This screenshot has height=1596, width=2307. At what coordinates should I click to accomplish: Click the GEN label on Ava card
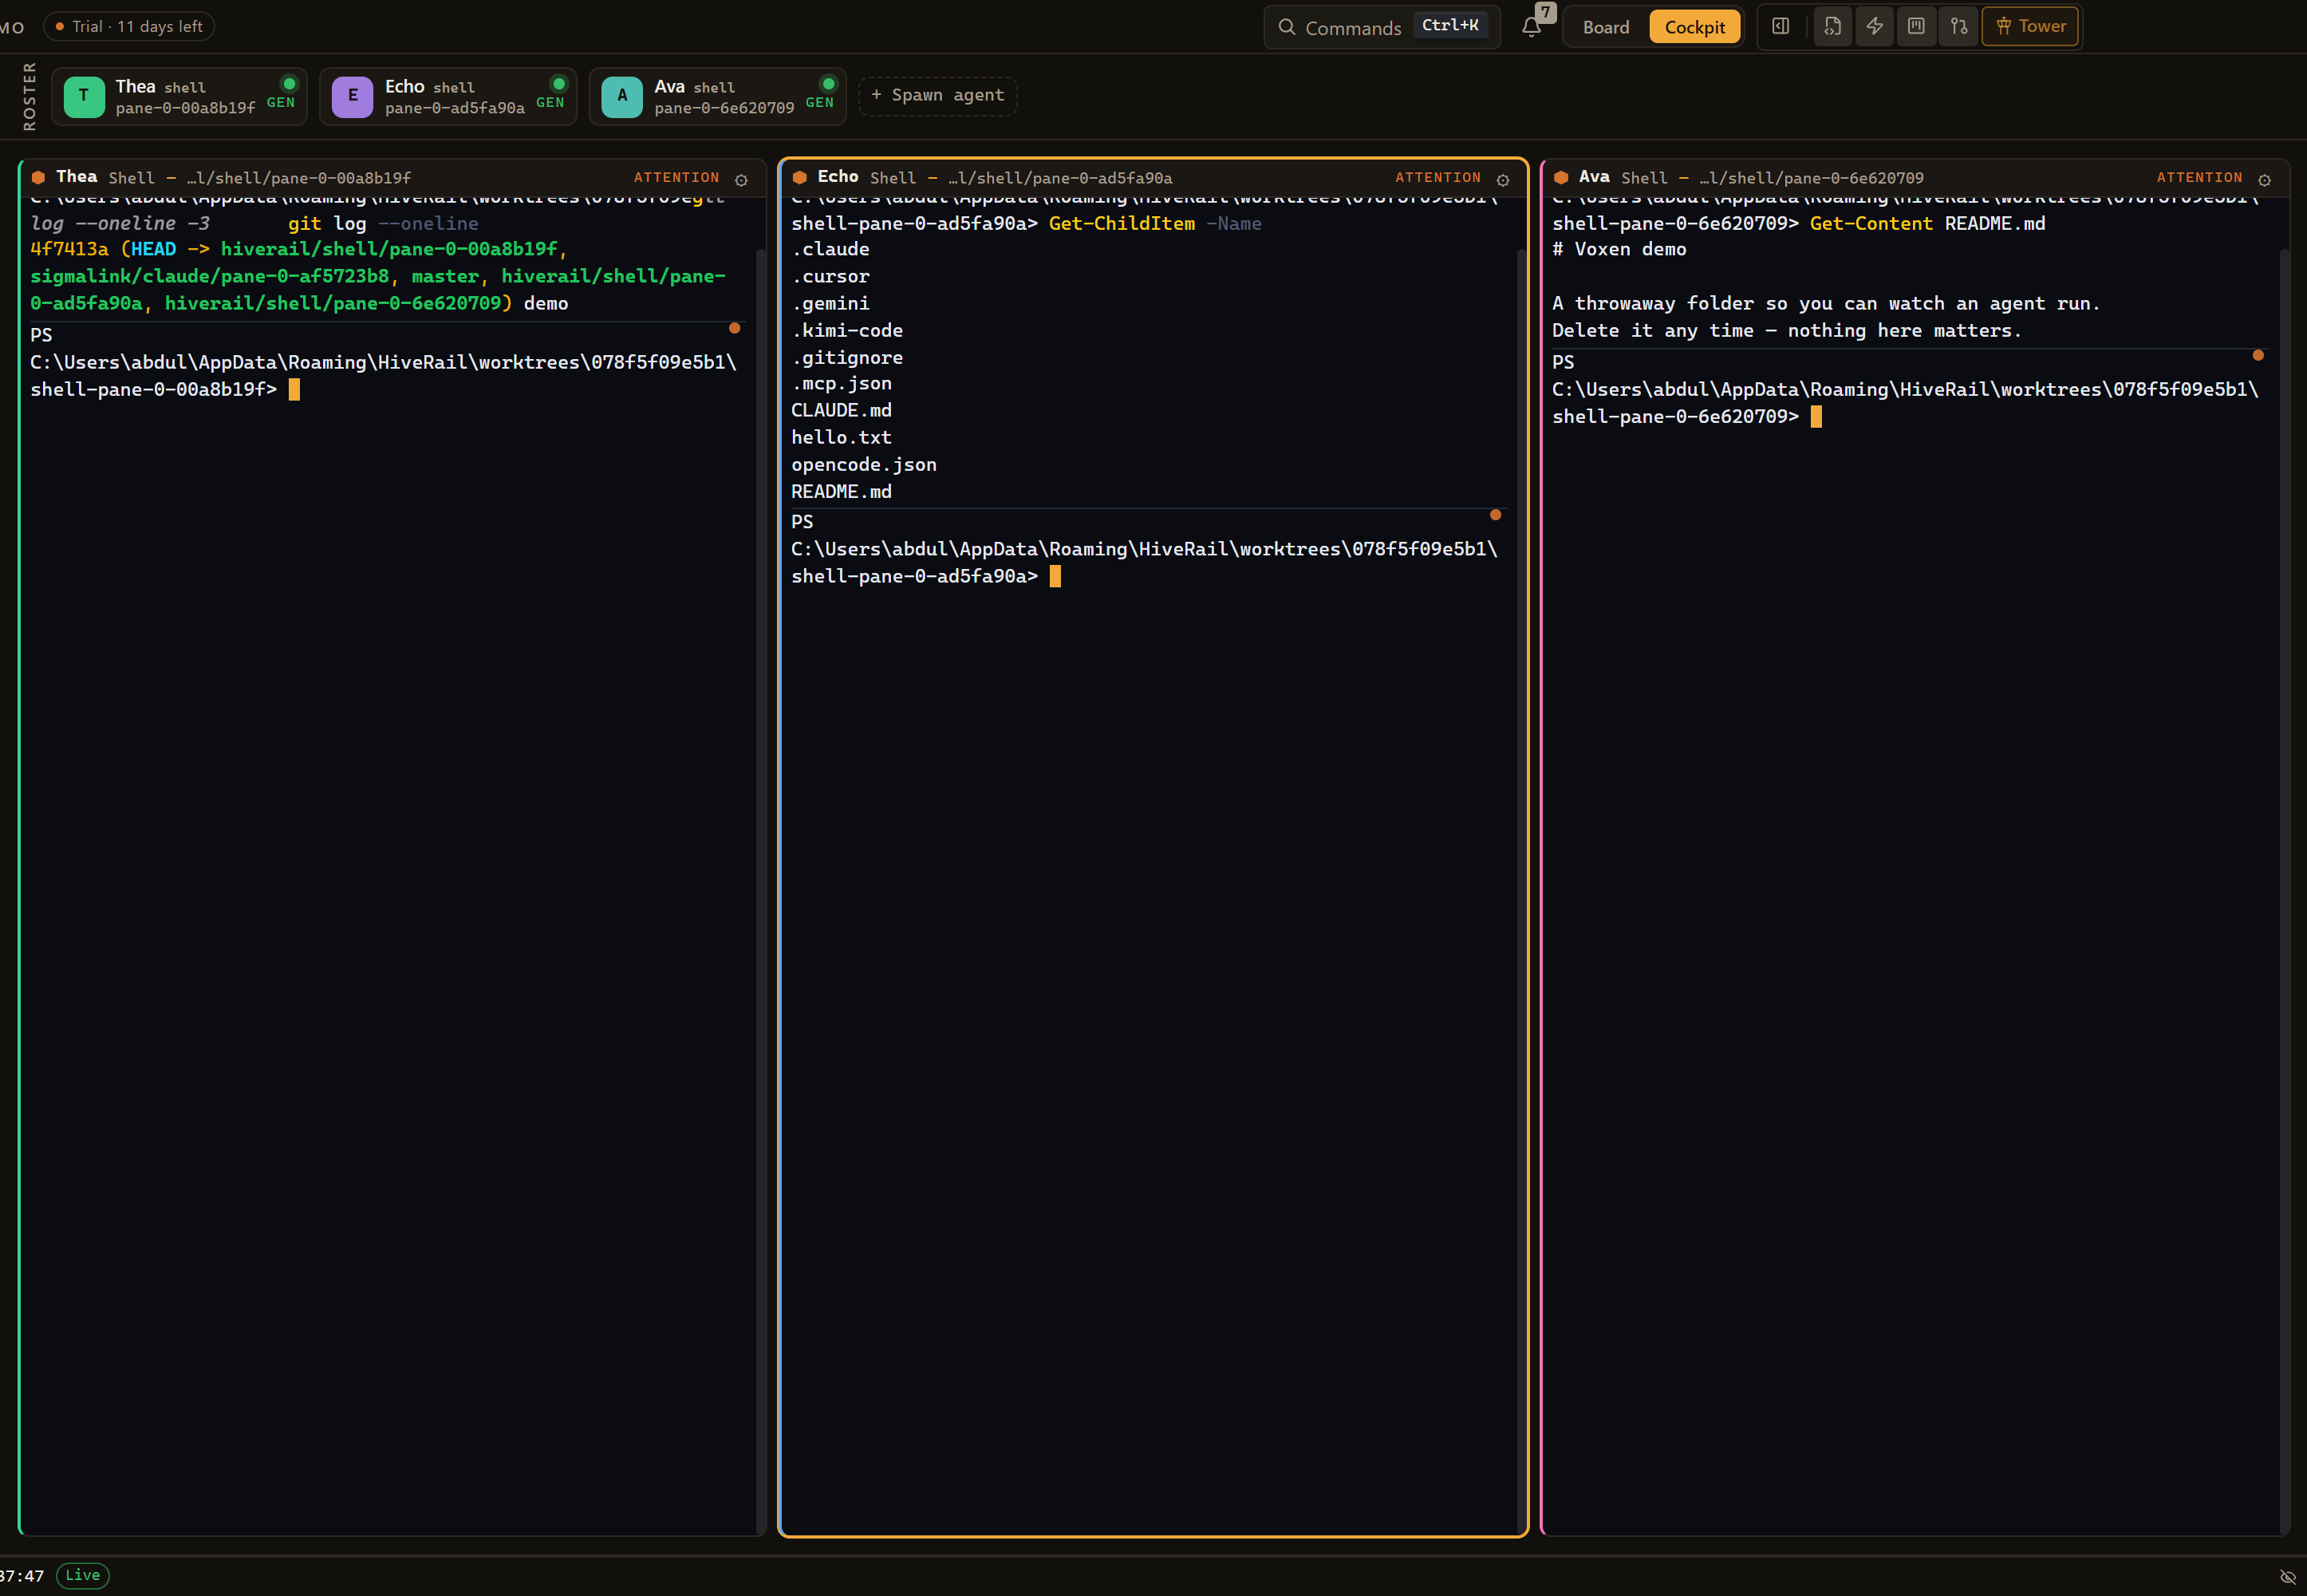[x=819, y=103]
